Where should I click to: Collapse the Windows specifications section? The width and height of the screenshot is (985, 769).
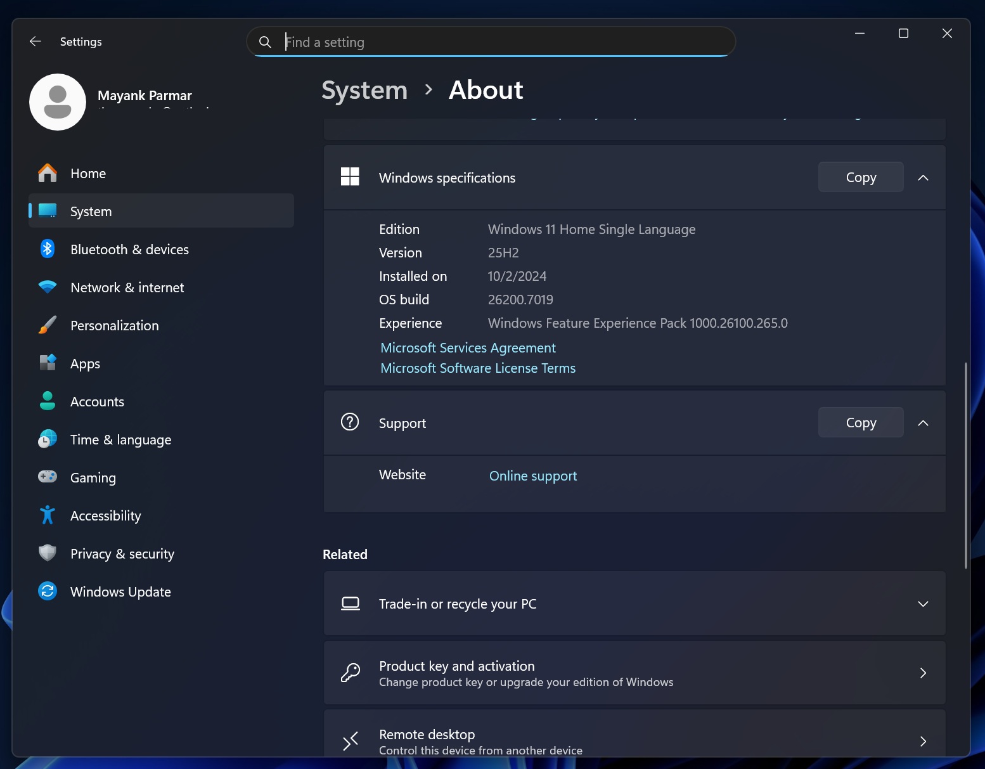click(923, 178)
